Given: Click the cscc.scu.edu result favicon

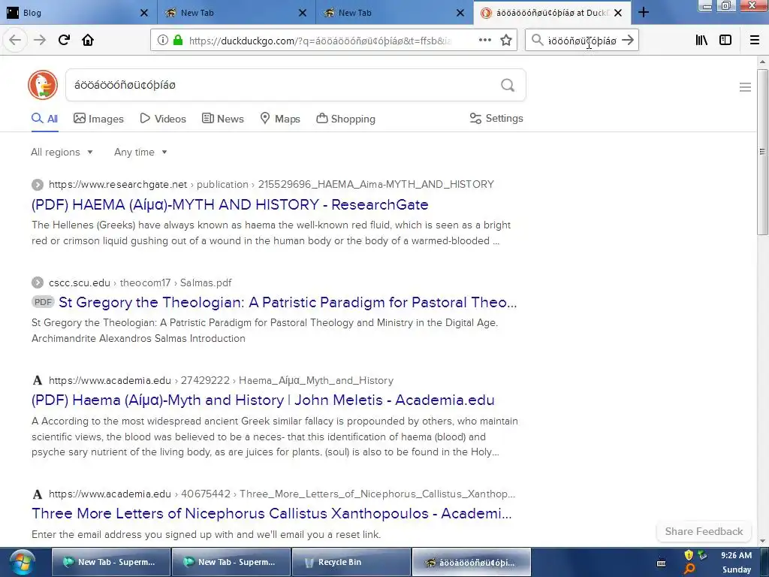Looking at the screenshot, I should click(38, 283).
